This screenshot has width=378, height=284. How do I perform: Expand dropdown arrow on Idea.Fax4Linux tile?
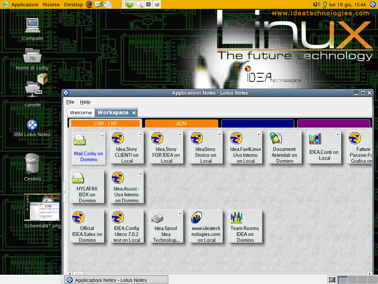tap(259, 135)
